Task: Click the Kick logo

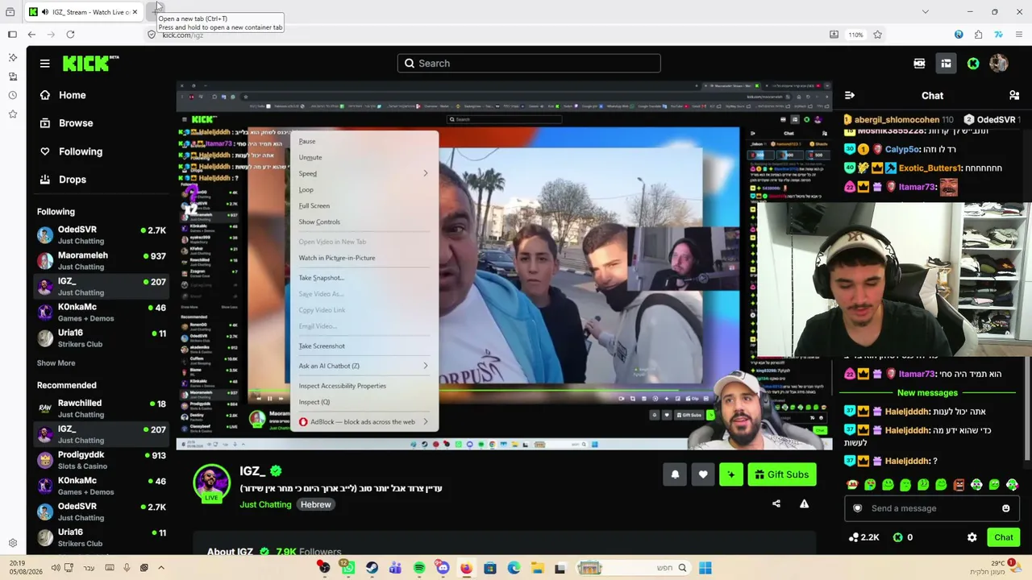Action: 90,64
